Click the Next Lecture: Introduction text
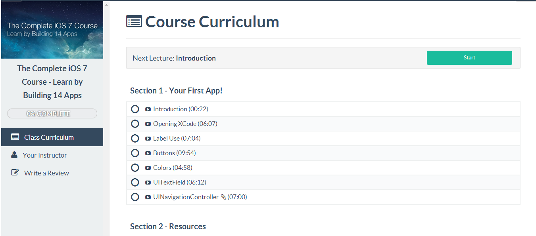Viewport: 536px width, 236px height. [x=174, y=58]
